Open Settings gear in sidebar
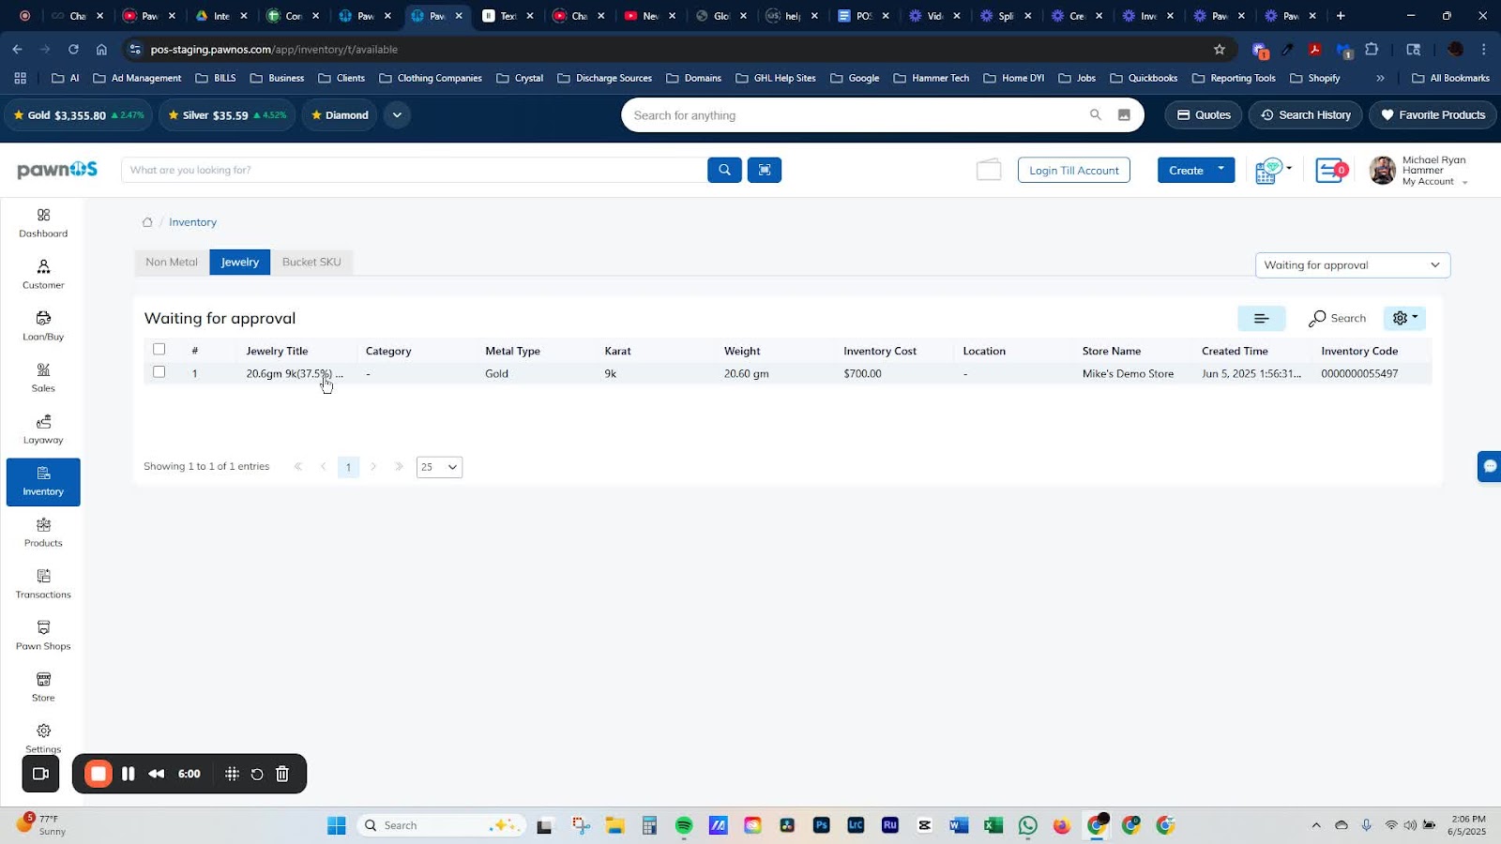1501x844 pixels. point(43,737)
